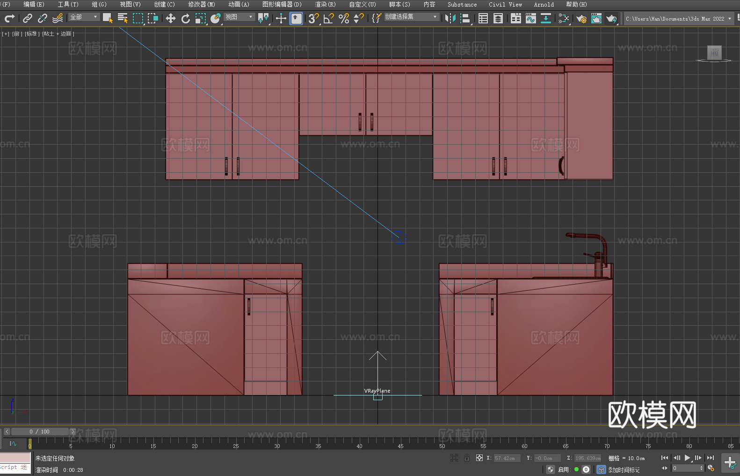Toggle the Layer Explorer icon

point(498,18)
